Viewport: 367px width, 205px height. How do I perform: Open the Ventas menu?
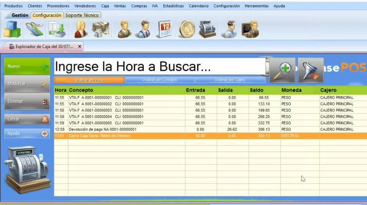pos(120,6)
